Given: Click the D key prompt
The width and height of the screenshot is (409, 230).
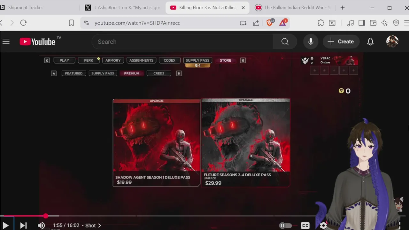Looking at the screenshot, I should [x=179, y=73].
